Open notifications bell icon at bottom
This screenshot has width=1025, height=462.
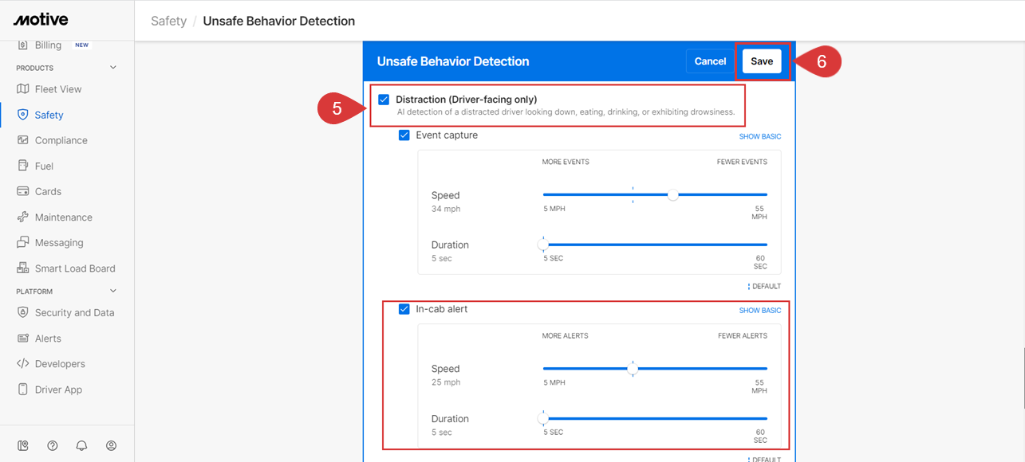pyautogui.click(x=81, y=445)
